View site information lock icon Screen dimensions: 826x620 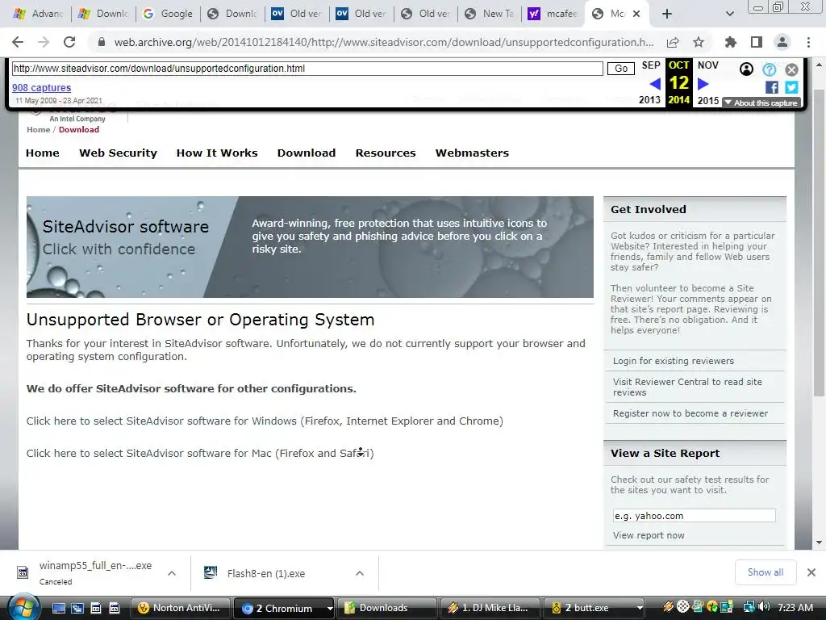coord(102,42)
